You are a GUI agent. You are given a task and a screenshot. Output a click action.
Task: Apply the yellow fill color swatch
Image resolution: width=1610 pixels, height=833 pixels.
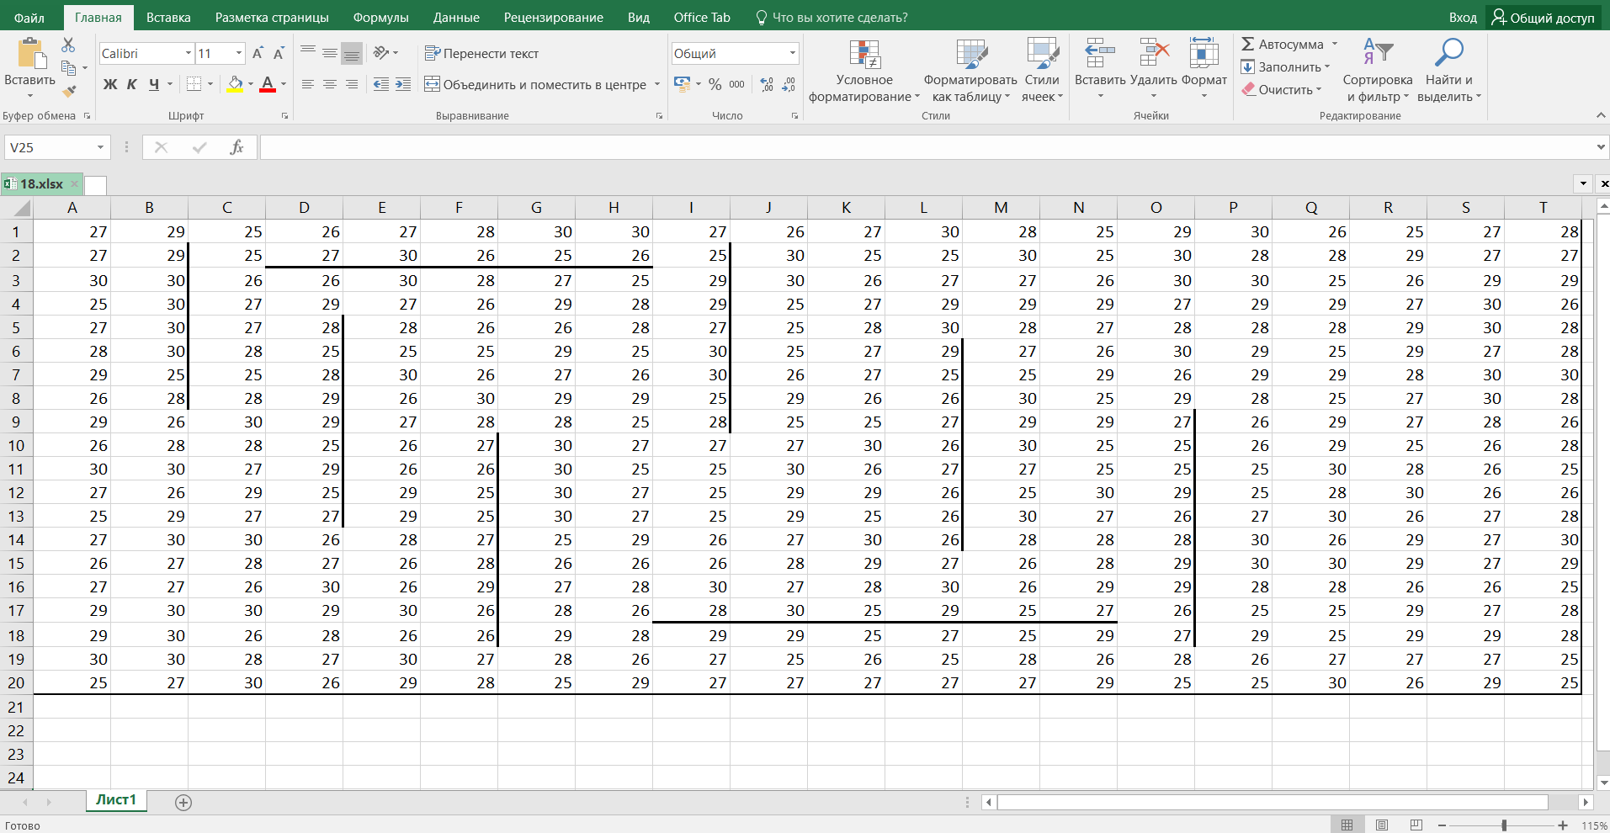point(236,84)
